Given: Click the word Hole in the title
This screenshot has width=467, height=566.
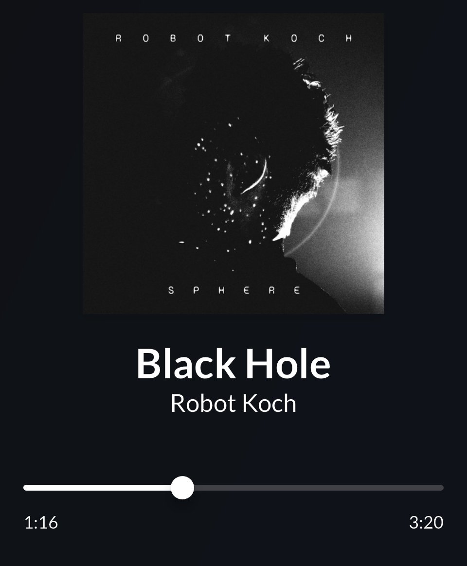Looking at the screenshot, I should [288, 364].
